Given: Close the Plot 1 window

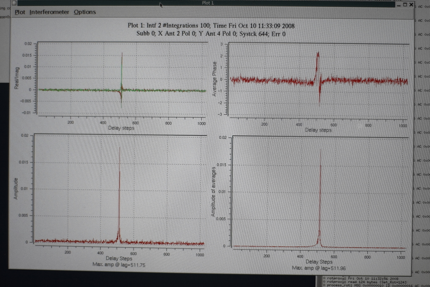Looking at the screenshot, I should click(x=411, y=5).
